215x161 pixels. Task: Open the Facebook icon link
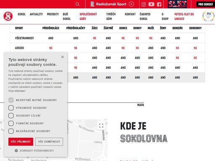[x=159, y=5]
